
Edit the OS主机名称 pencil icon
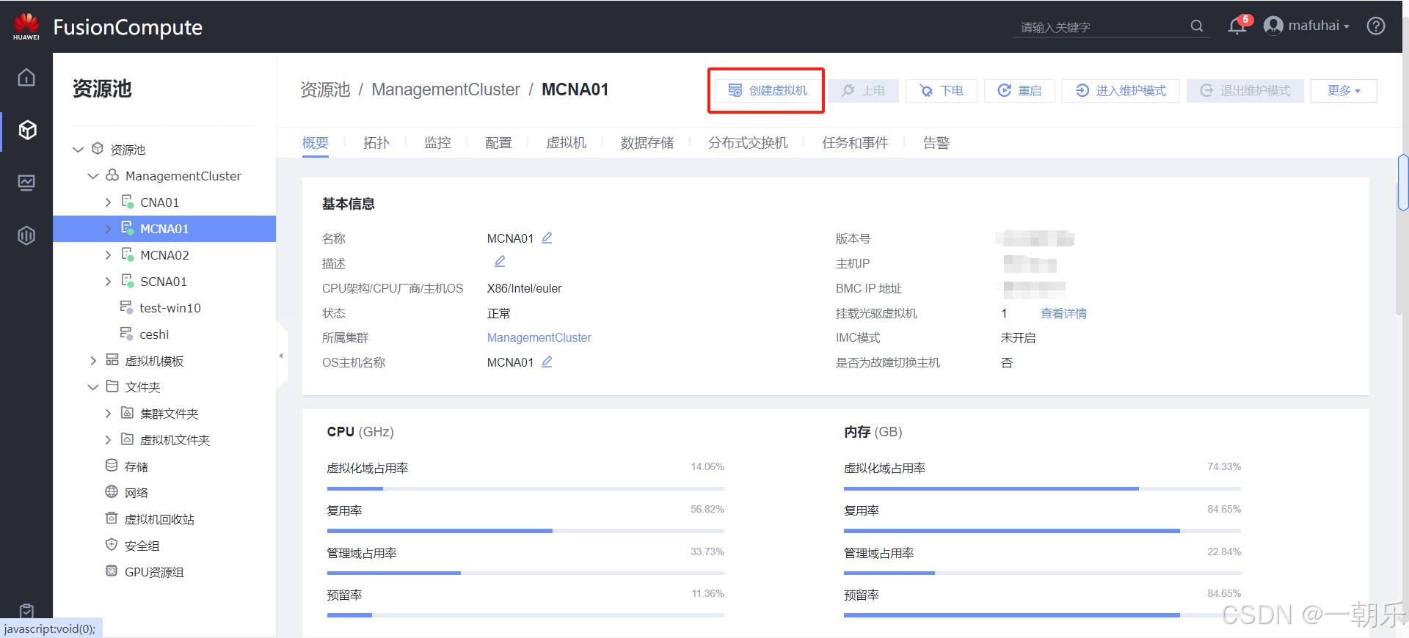click(547, 362)
